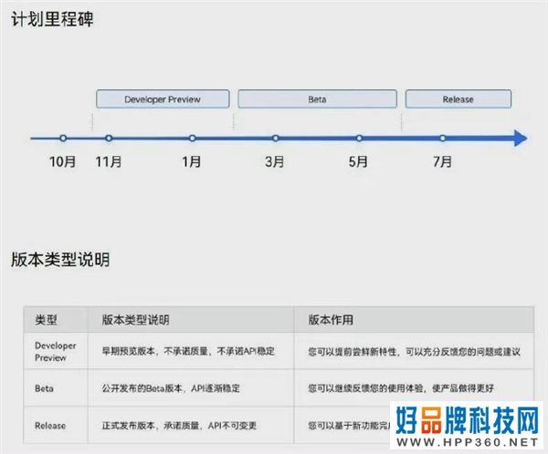Click the Beta phase box
The width and height of the screenshot is (548, 454).
(317, 99)
